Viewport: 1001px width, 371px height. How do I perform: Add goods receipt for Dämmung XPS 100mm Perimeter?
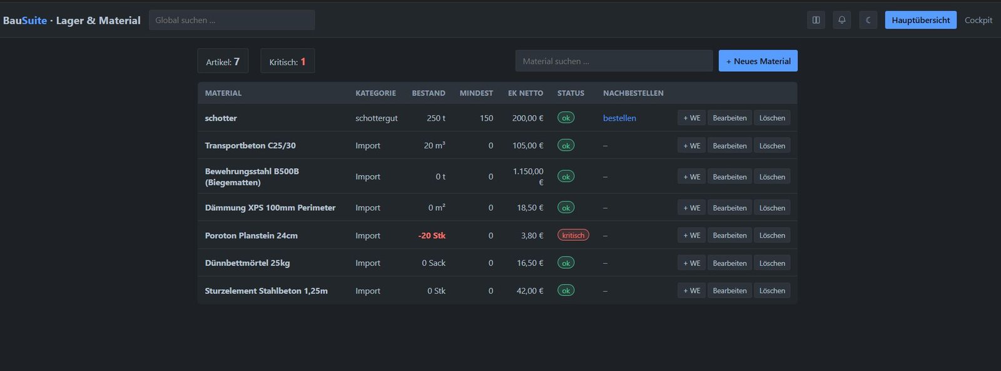pos(692,208)
